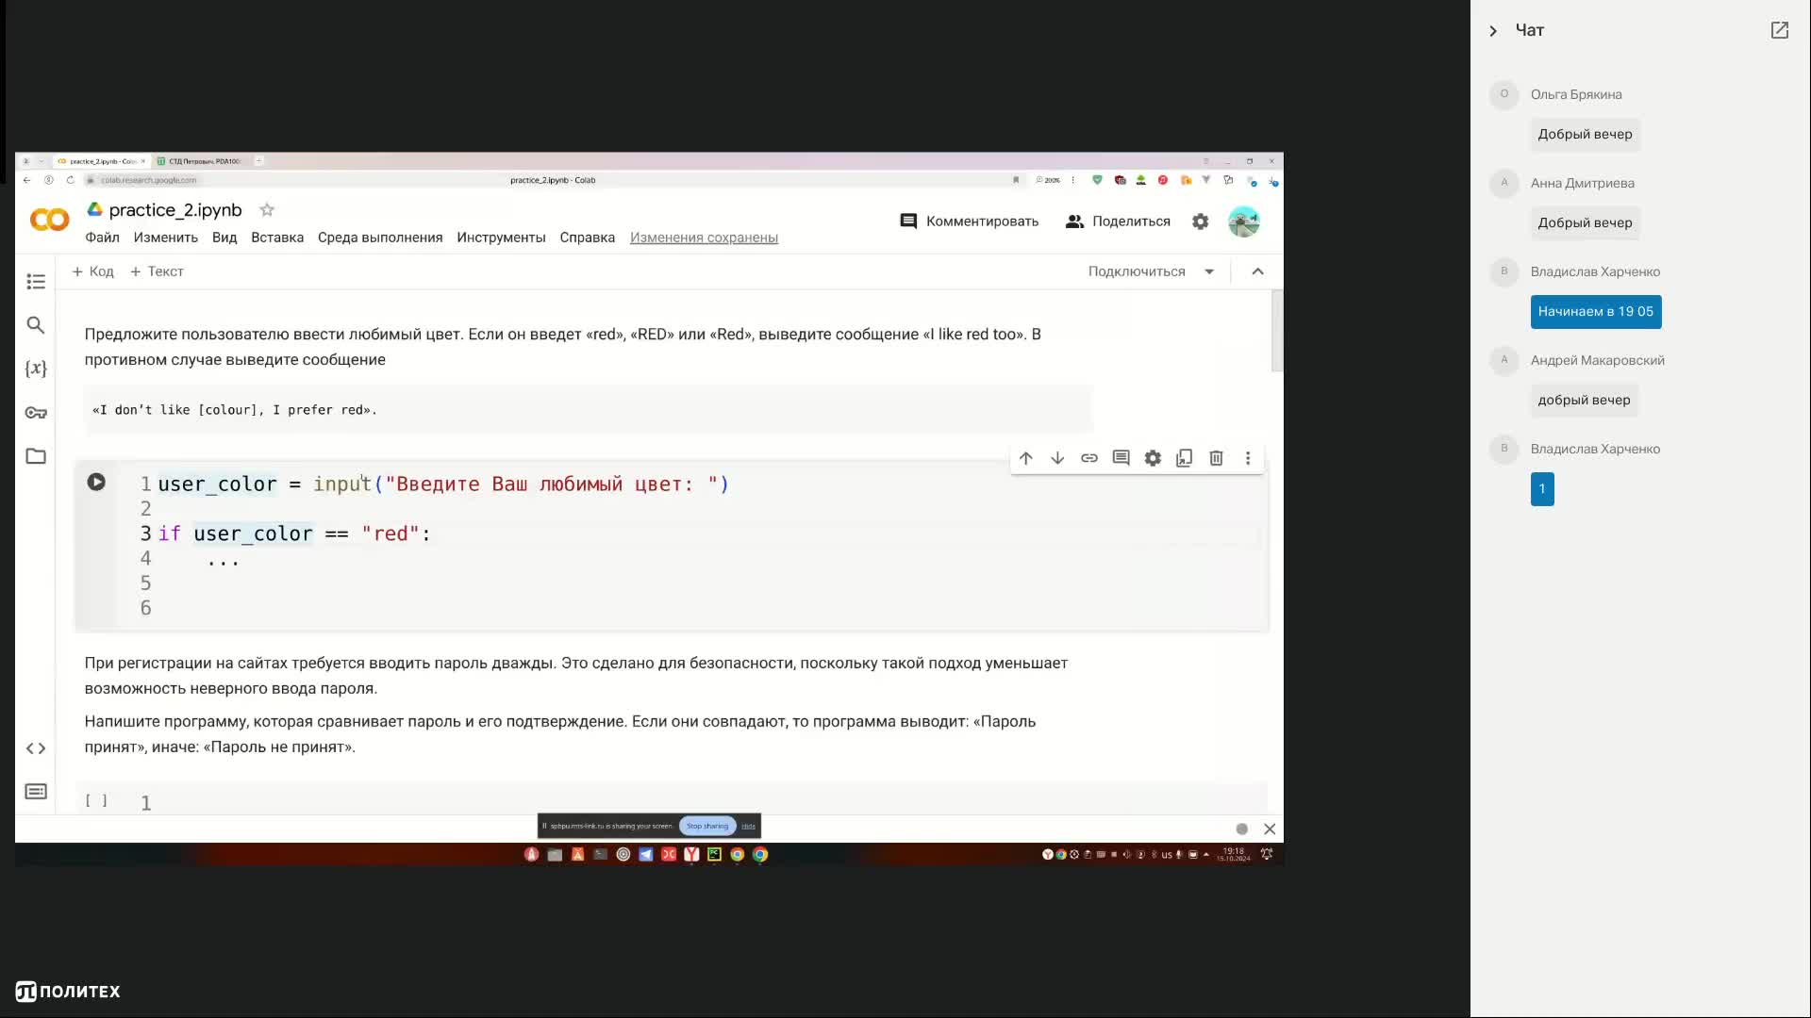The image size is (1811, 1018).
Task: Close the bottom status bar with X
Action: click(1270, 829)
